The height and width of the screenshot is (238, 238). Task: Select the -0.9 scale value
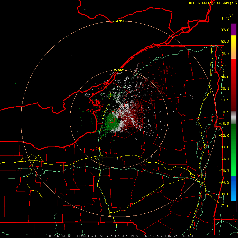pos(225,112)
